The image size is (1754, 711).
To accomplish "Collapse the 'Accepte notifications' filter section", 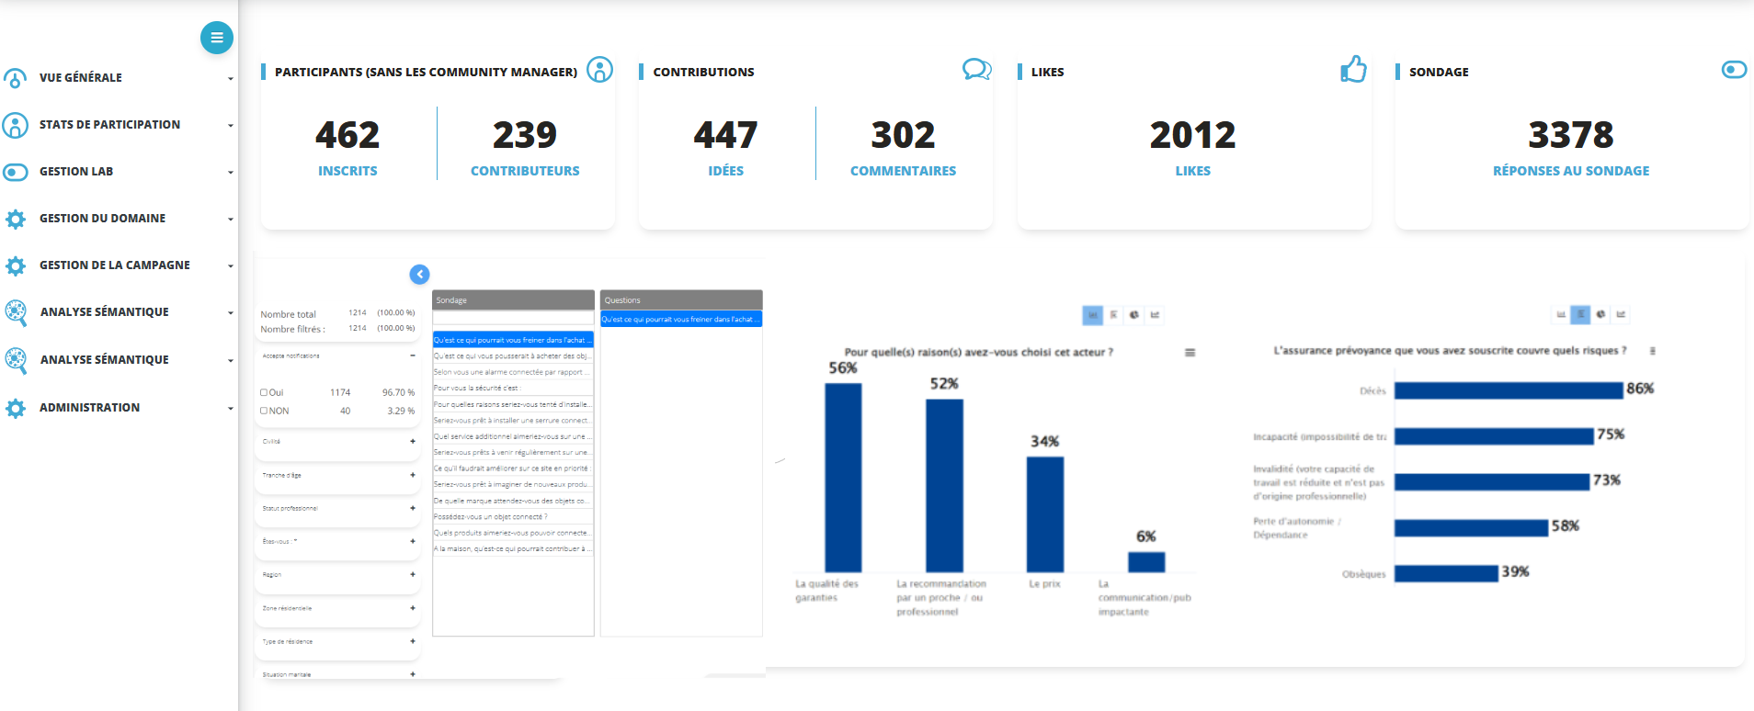I will click(x=413, y=355).
